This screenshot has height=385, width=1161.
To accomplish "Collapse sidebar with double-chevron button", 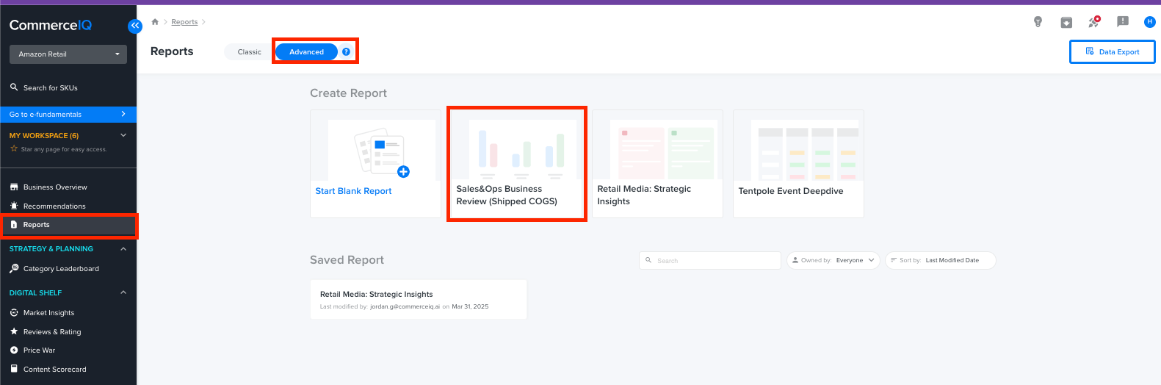I will pos(135,26).
